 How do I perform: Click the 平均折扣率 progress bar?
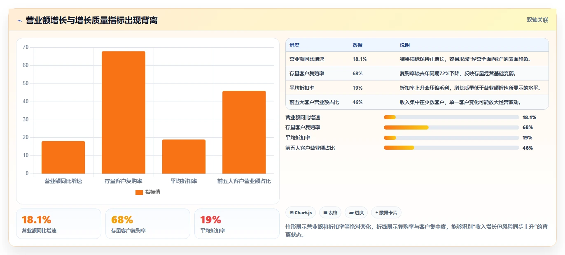[451, 138]
